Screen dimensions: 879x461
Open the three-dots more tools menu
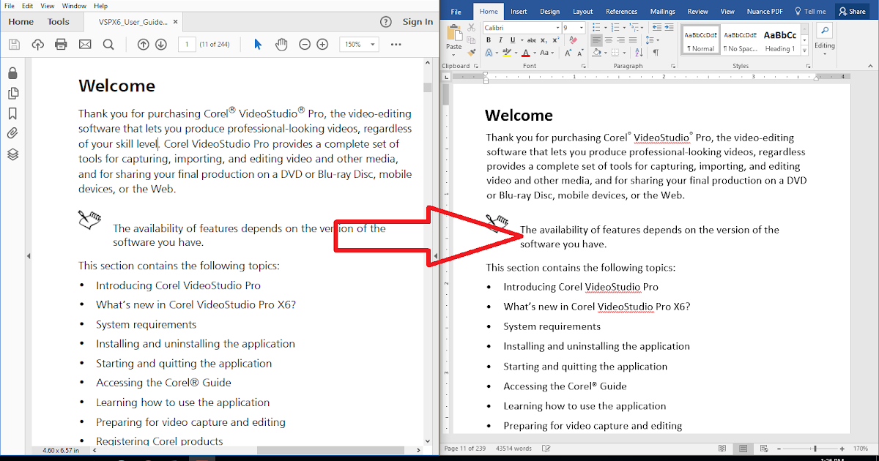pyautogui.click(x=396, y=45)
